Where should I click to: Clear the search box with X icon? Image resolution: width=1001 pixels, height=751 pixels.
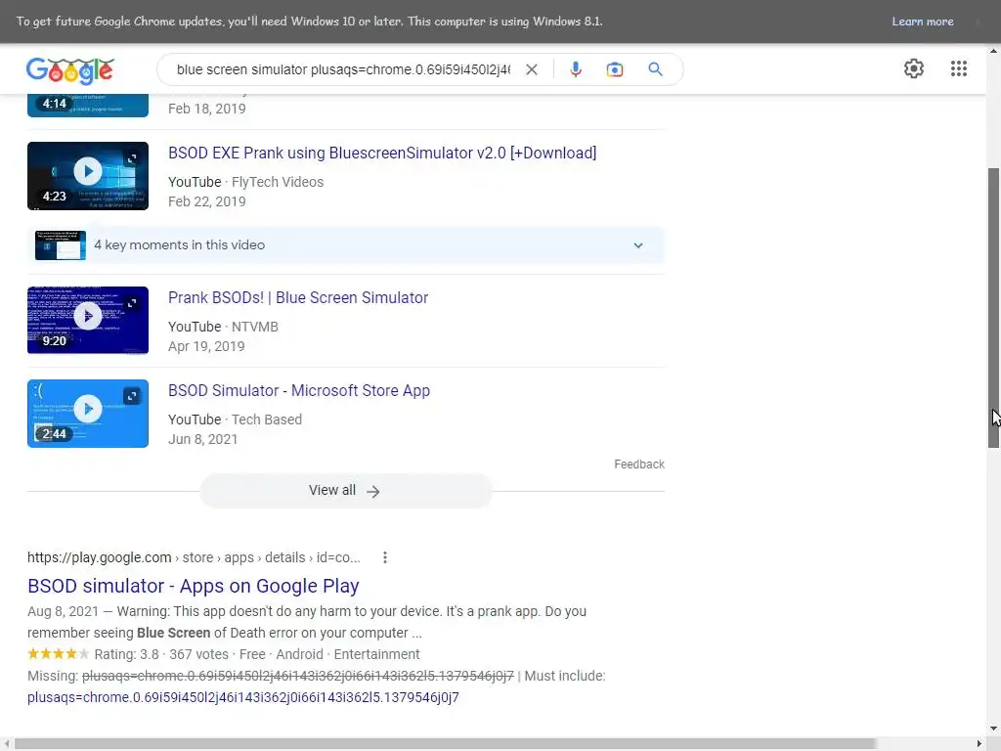tap(531, 69)
